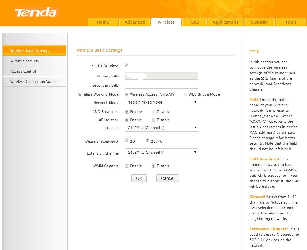
Task: Disable SSID Broadcast
Action: [x=153, y=112]
